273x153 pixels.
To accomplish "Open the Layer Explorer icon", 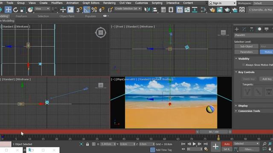I will click(x=171, y=10).
